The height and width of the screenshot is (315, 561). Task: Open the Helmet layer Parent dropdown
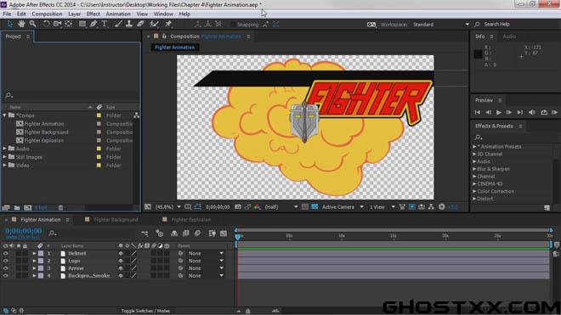pyautogui.click(x=206, y=253)
